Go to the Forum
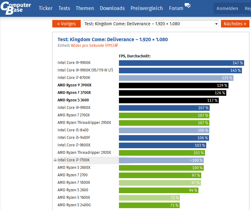The width and height of the screenshot is (251, 210). (176, 8)
